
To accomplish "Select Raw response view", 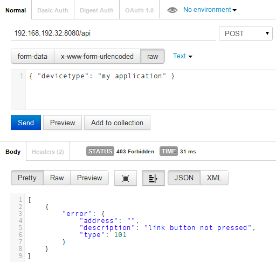I will (x=57, y=178).
